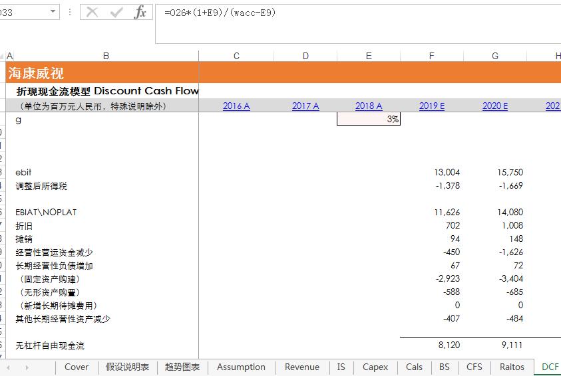Image resolution: width=561 pixels, height=376 pixels.
Task: Switch to the Cals sheet tab
Action: 414,367
